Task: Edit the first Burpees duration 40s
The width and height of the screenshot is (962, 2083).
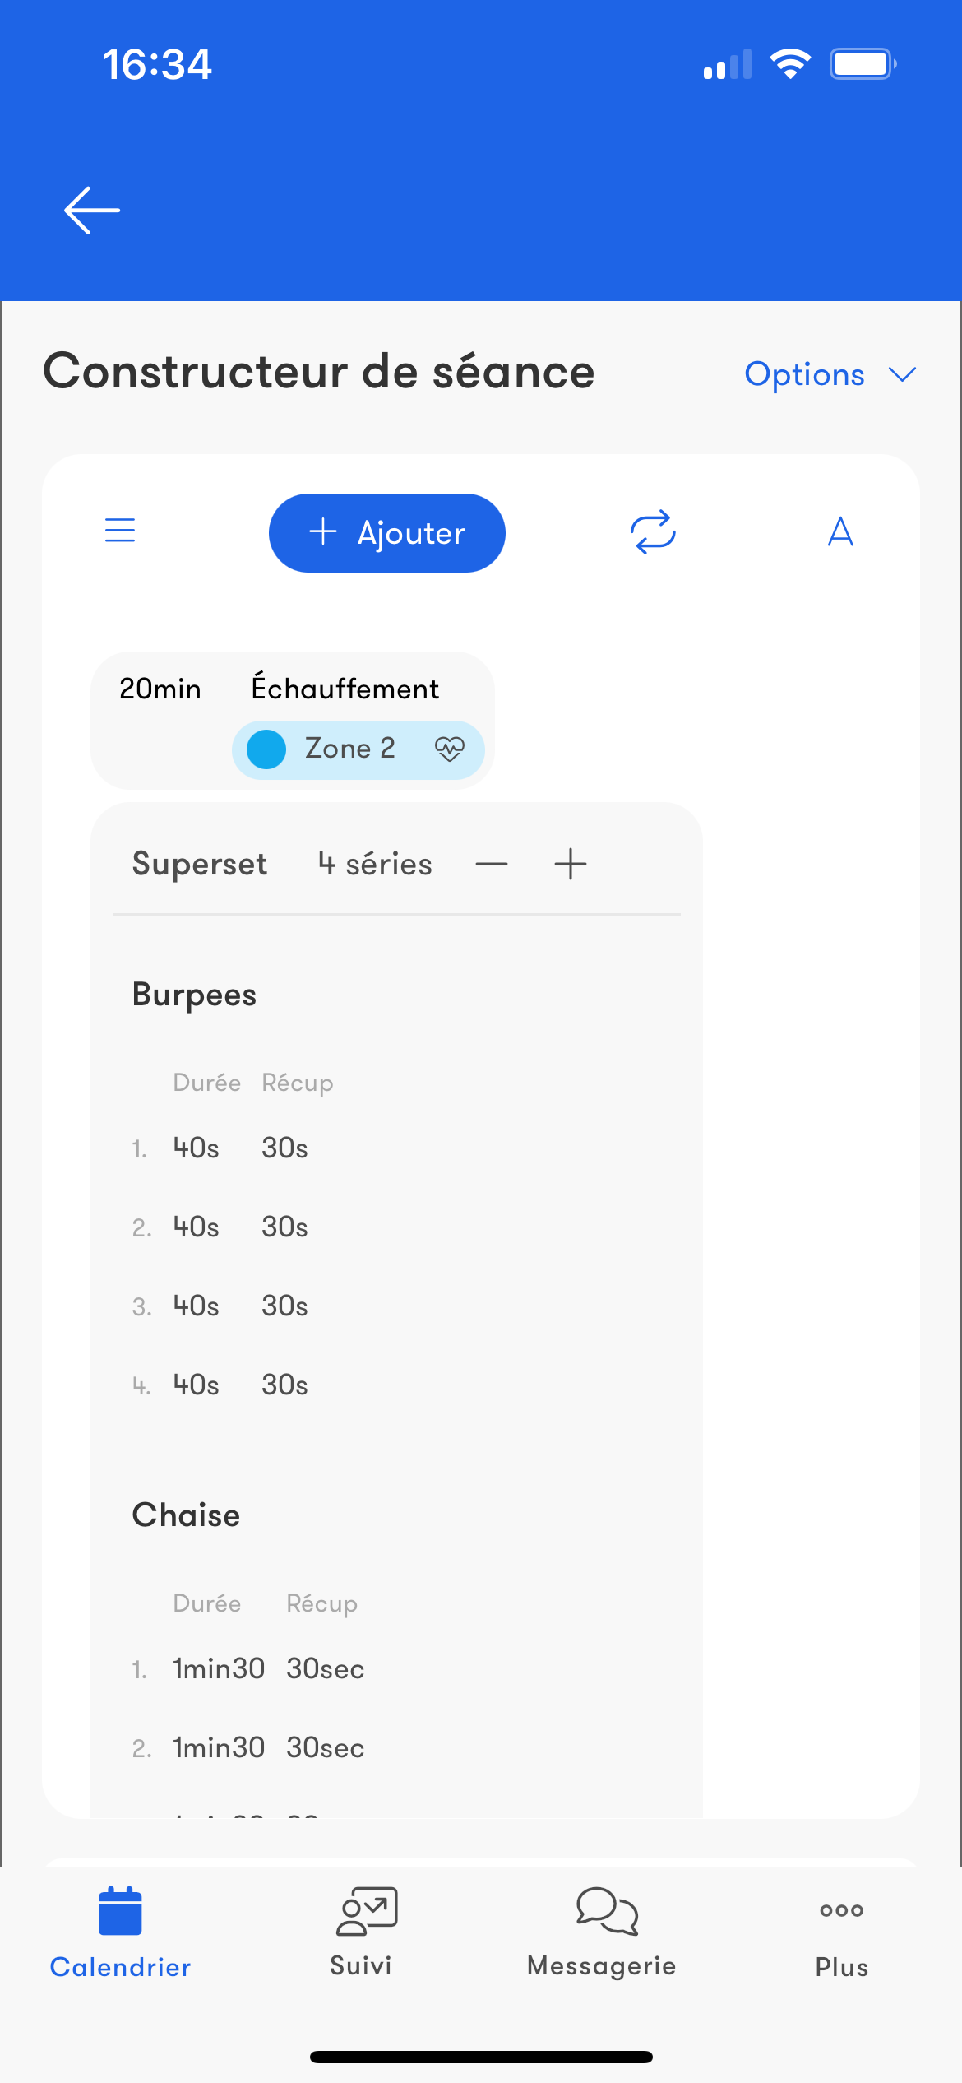Action: click(x=196, y=1148)
